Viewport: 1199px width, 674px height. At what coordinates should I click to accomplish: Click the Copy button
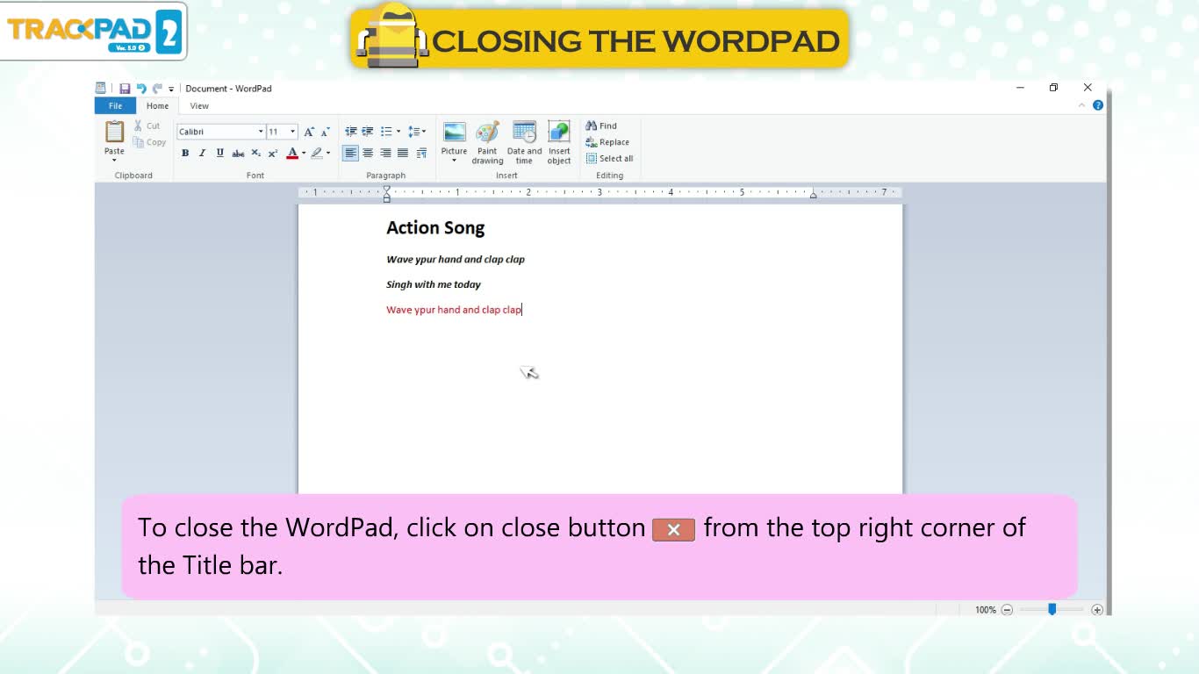(149, 142)
